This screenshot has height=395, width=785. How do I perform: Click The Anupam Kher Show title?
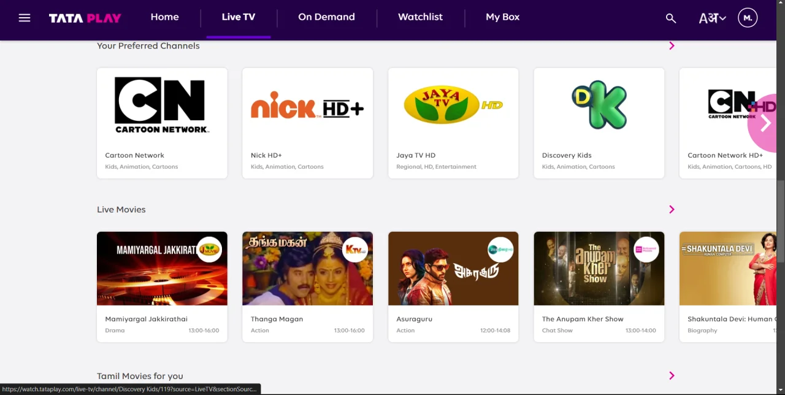point(583,319)
